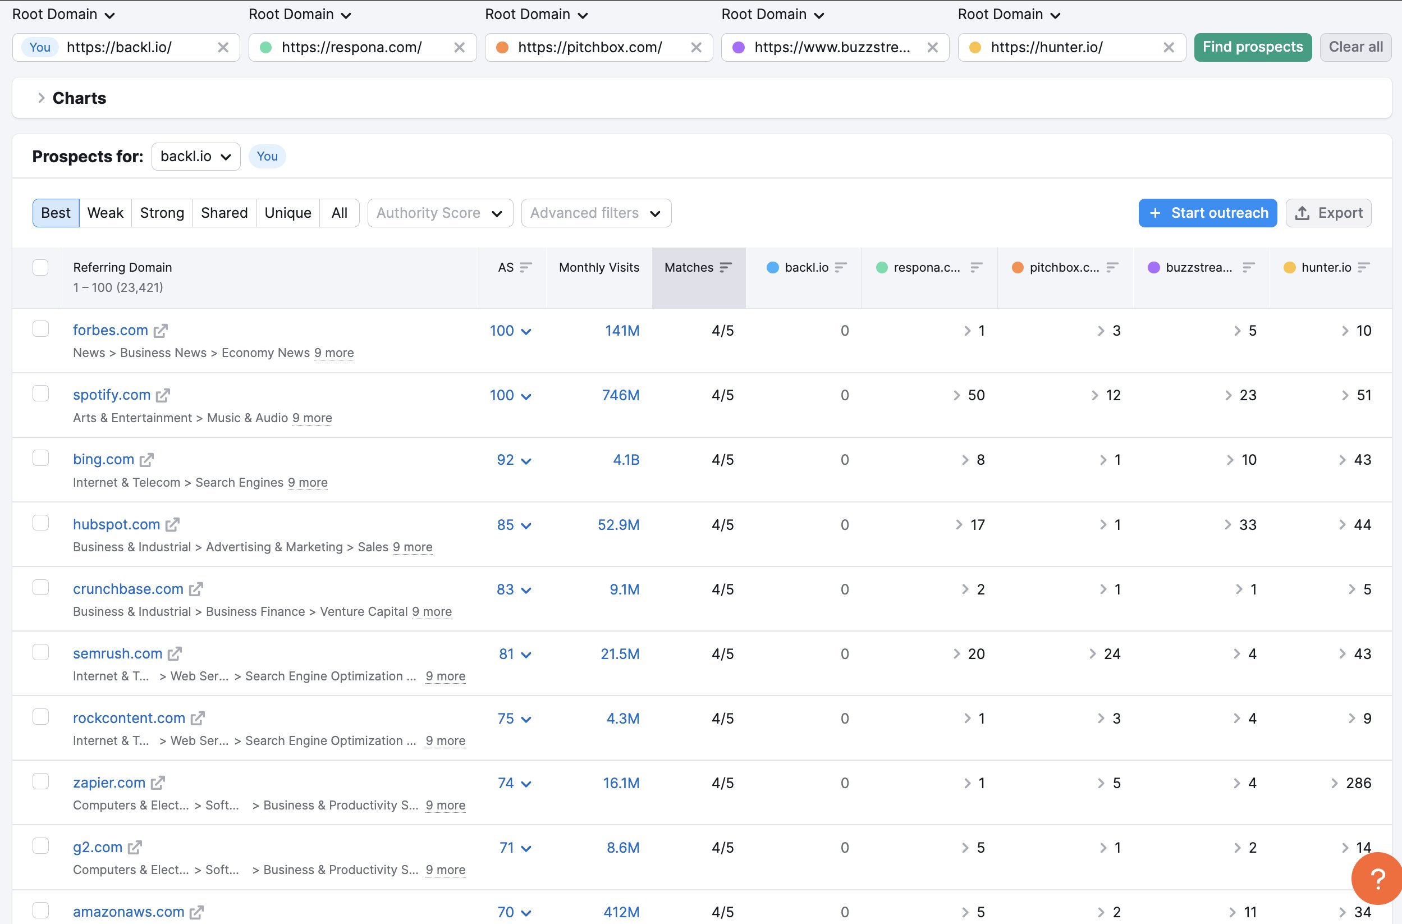Image resolution: width=1402 pixels, height=924 pixels.
Task: Click the help question mark button
Action: point(1377,879)
